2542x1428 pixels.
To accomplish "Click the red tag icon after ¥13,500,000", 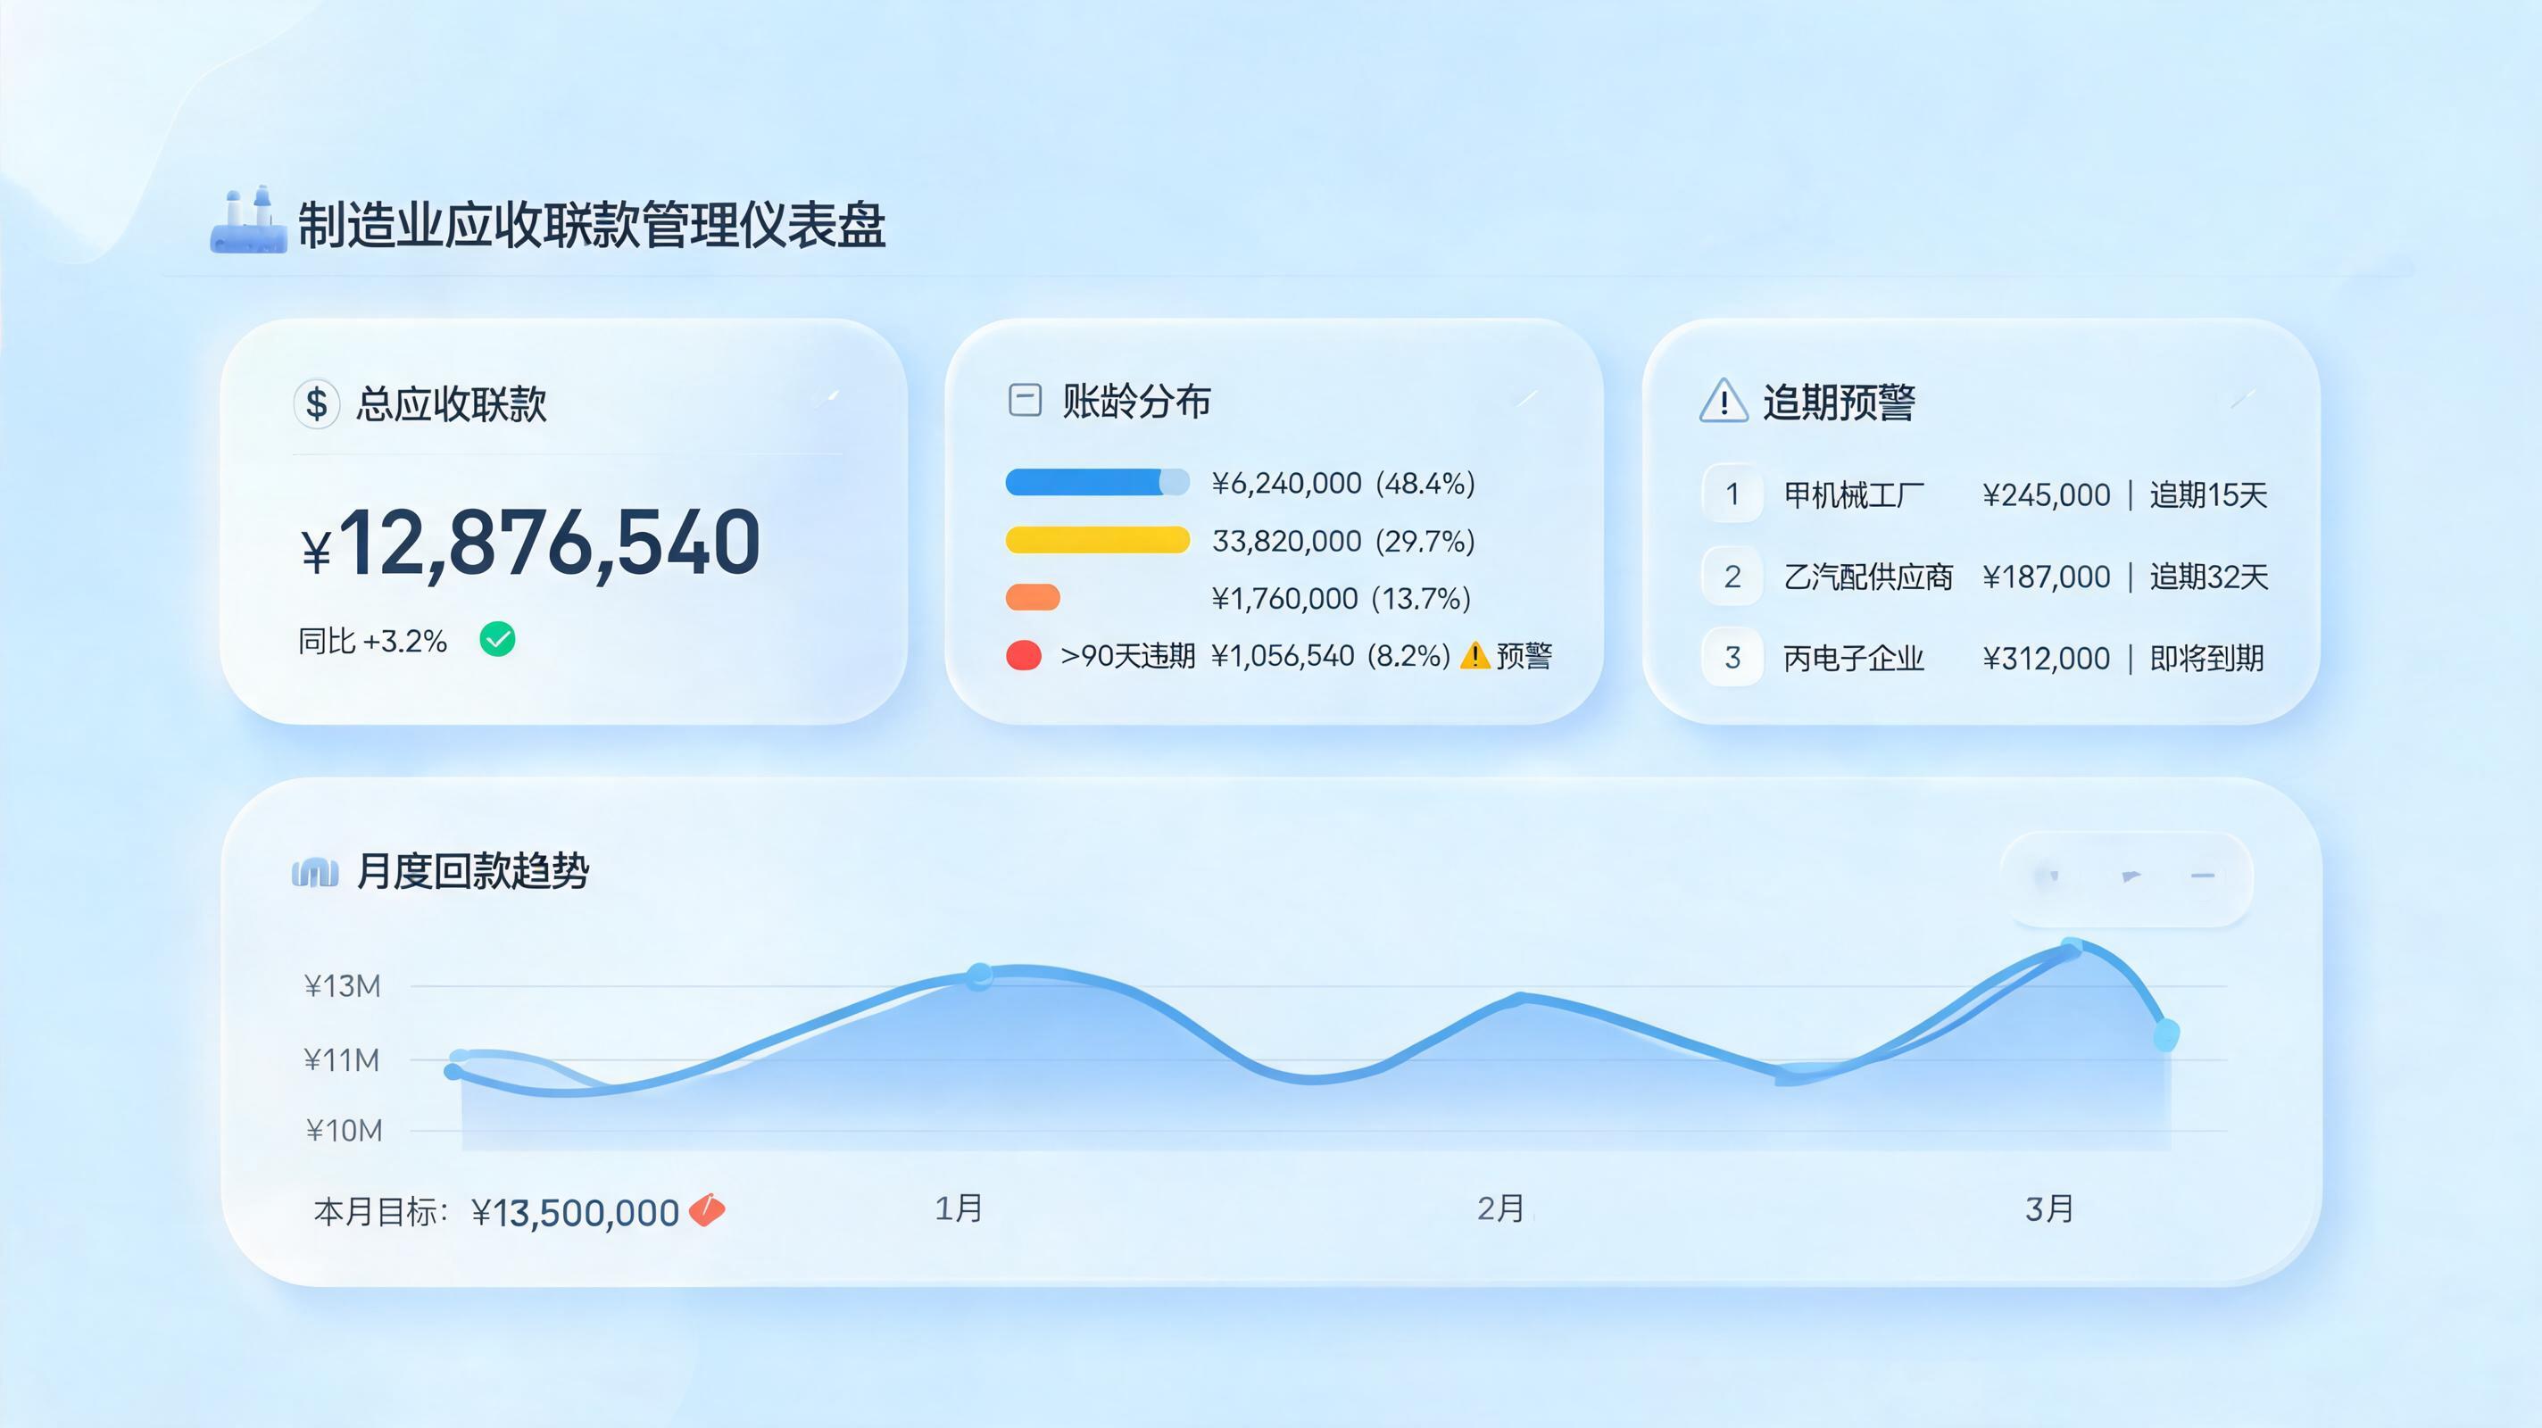I will 707,1209.
